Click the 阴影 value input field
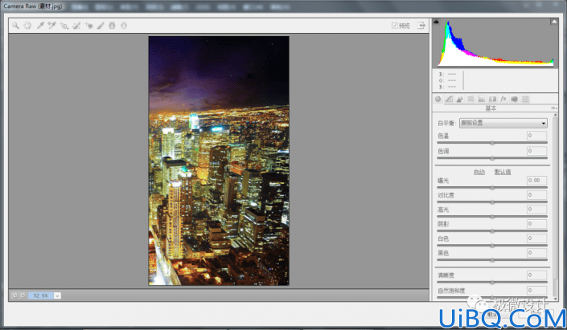 click(536, 224)
